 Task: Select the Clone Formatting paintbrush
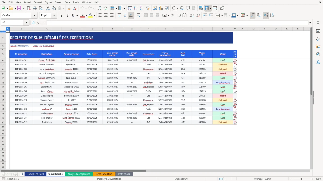tap(69, 8)
